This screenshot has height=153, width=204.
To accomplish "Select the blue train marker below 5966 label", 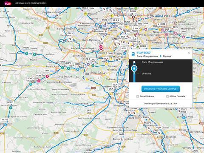I will coord(184,117).
